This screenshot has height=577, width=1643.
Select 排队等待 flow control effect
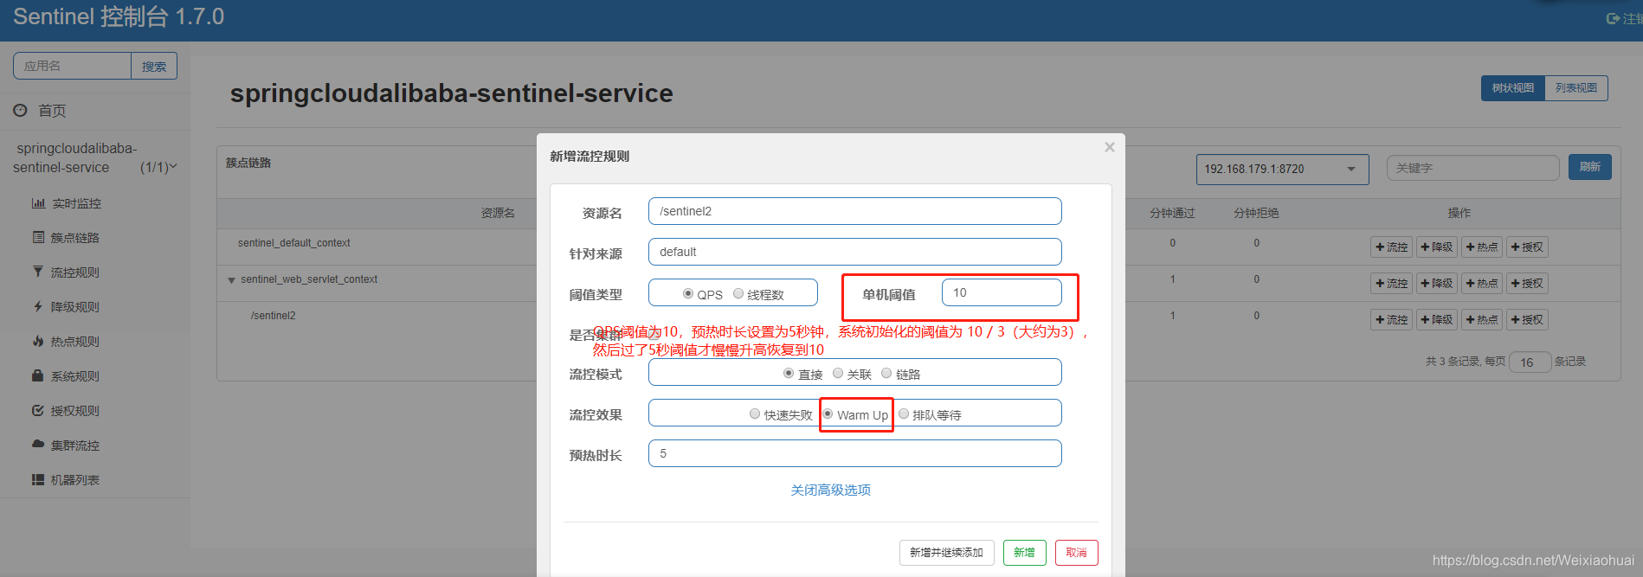904,414
